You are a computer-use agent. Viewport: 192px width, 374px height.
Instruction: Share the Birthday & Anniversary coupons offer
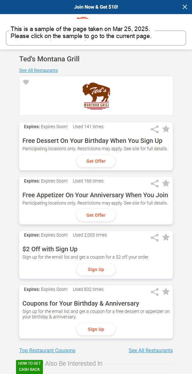(155, 292)
